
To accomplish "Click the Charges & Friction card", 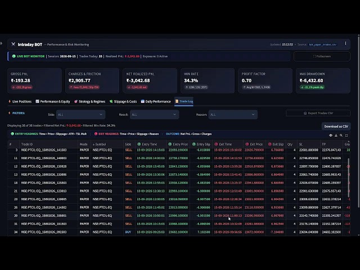I will pyautogui.click(x=92, y=80).
